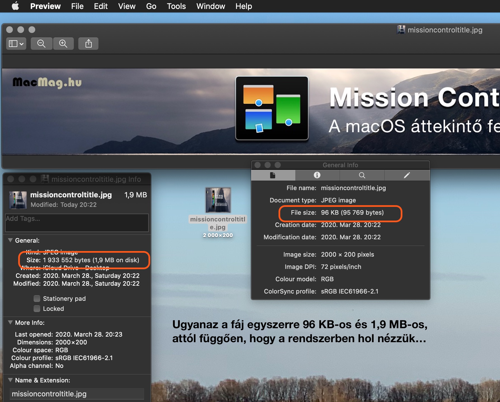Click the Size 1 933 552 bytes text
This screenshot has height=402, width=500.
point(91,260)
